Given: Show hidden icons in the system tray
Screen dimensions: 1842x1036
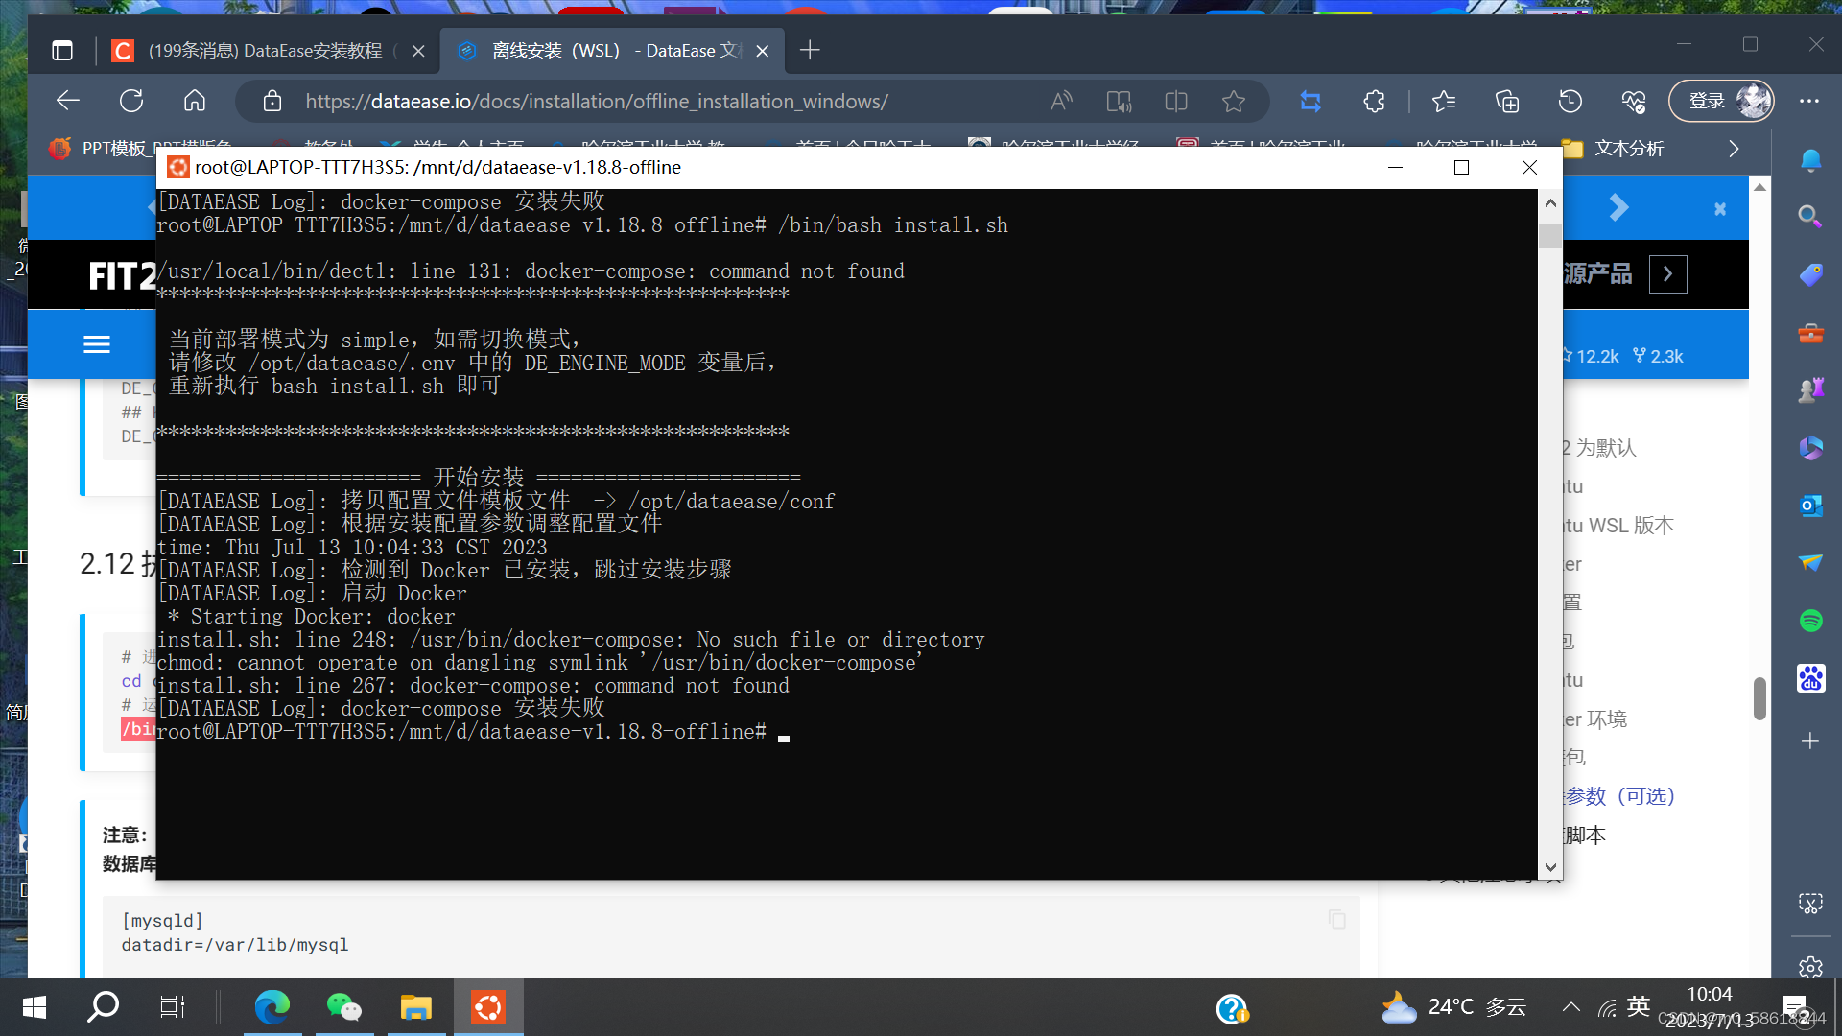Looking at the screenshot, I should click(x=1570, y=1007).
